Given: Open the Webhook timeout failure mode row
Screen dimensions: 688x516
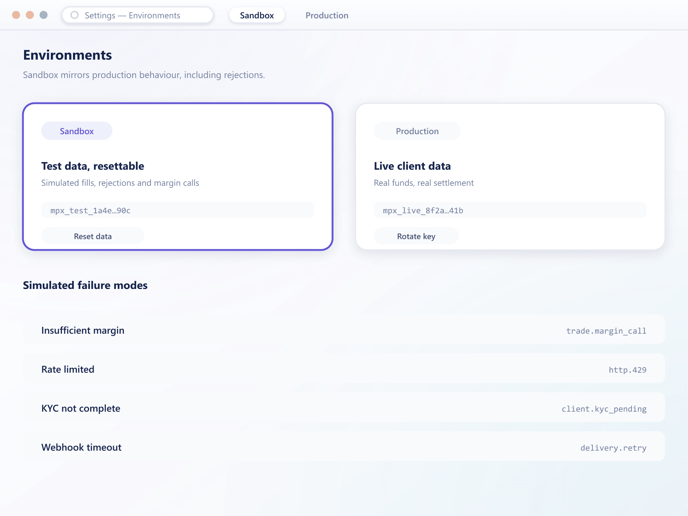Looking at the screenshot, I should tap(344, 446).
